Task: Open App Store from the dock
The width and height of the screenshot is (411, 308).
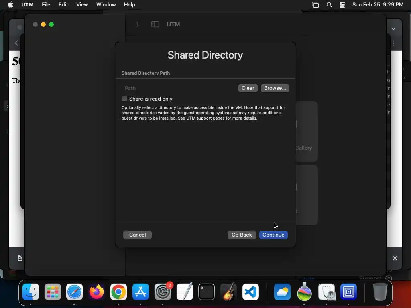Action: (140, 292)
